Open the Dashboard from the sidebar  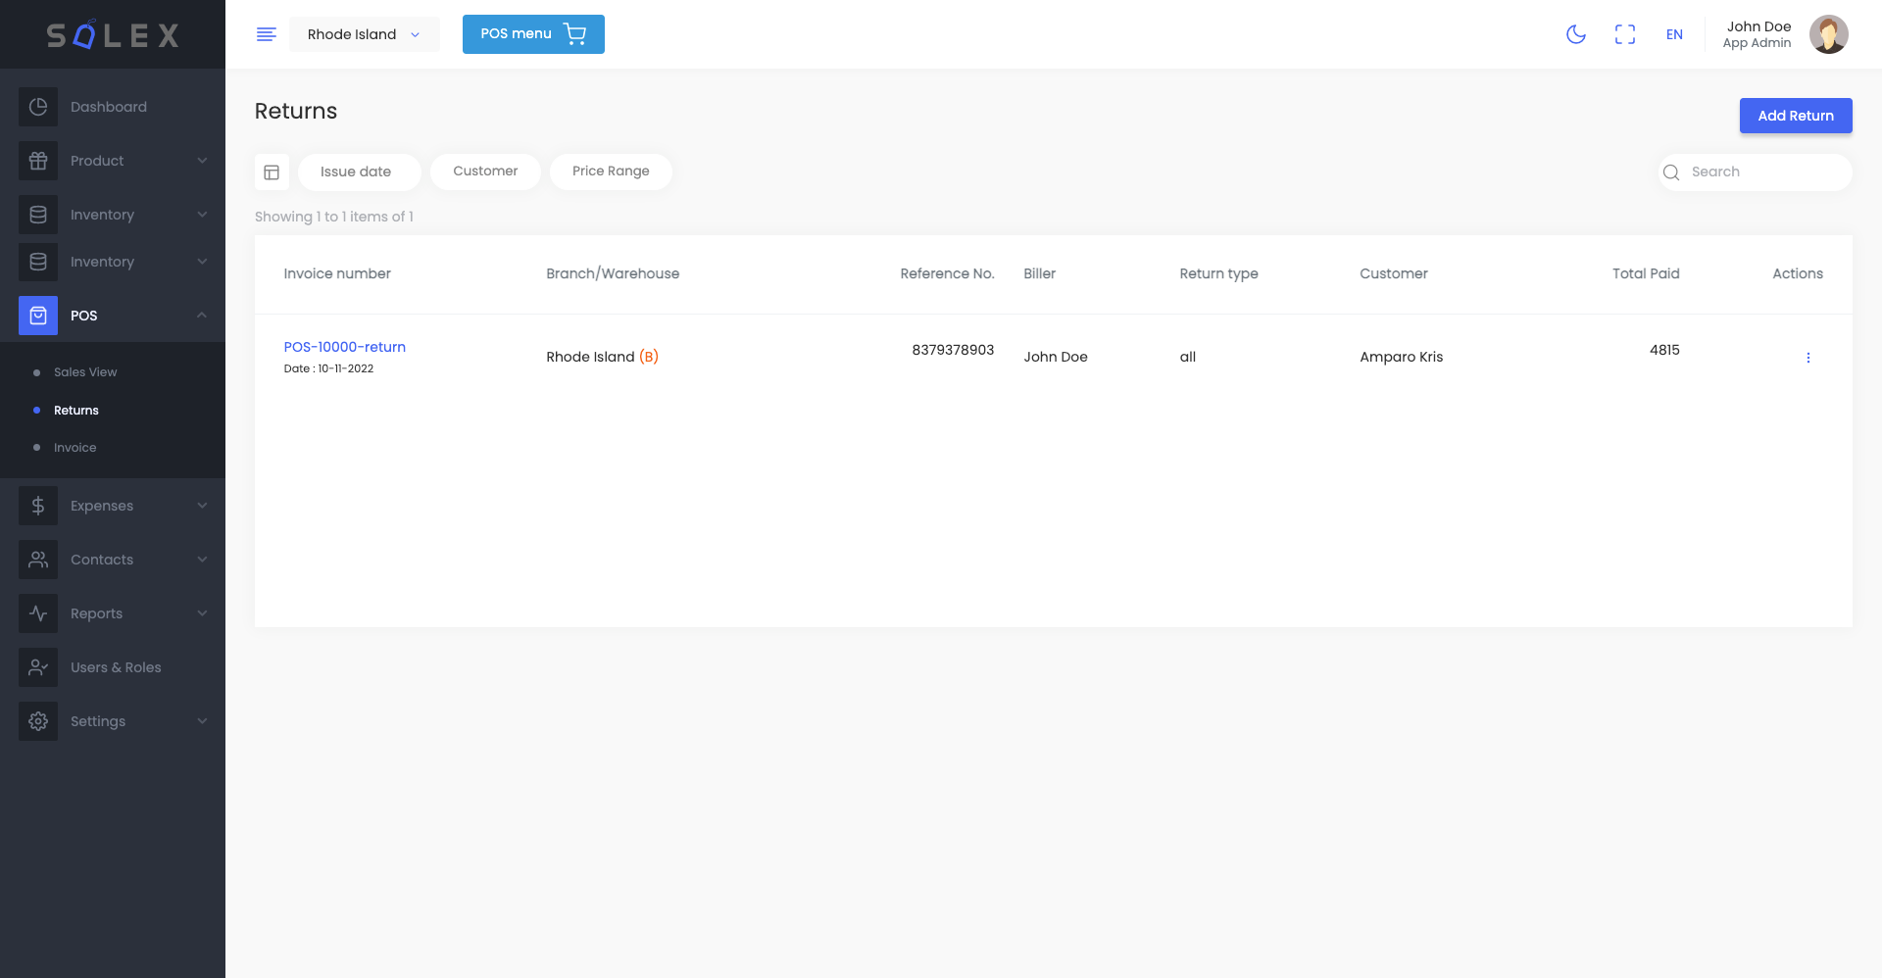click(x=38, y=107)
